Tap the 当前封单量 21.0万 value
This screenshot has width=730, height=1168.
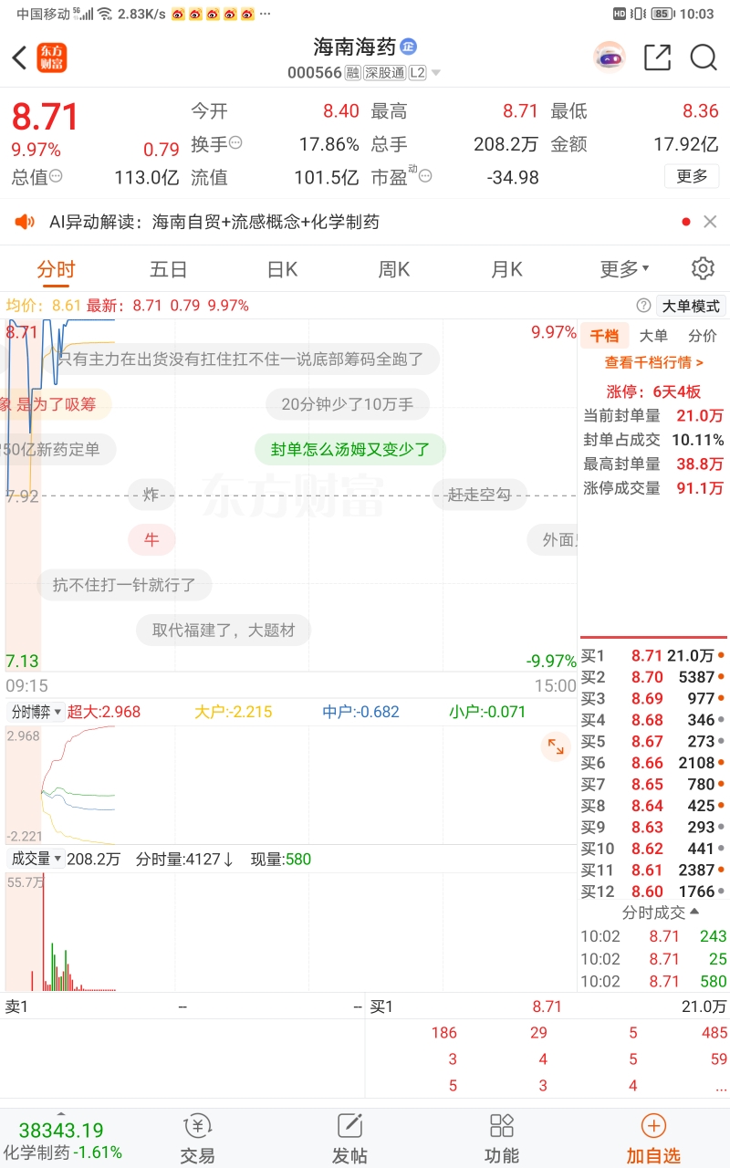click(x=700, y=415)
